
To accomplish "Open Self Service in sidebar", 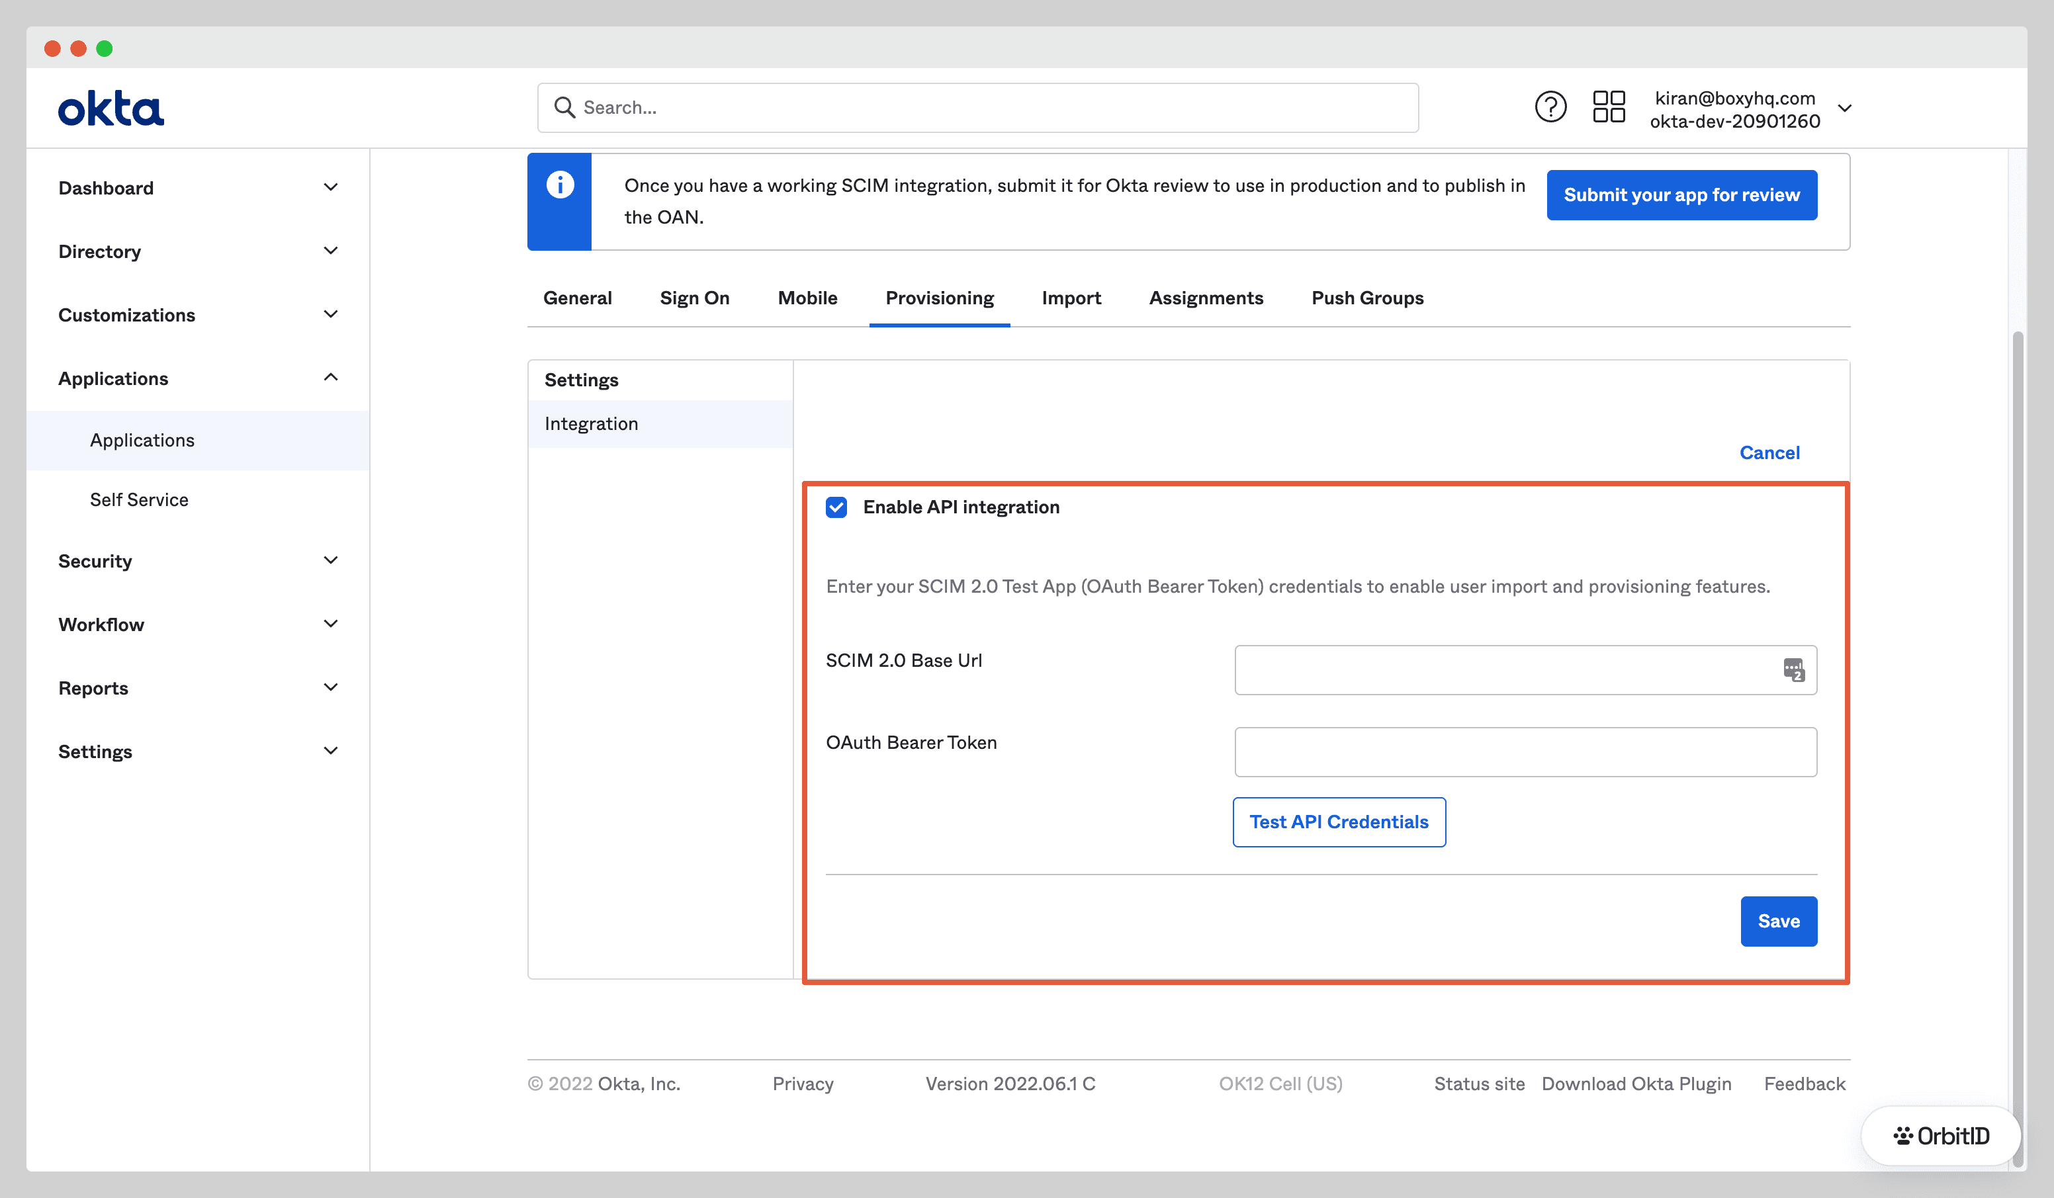I will tap(198, 500).
